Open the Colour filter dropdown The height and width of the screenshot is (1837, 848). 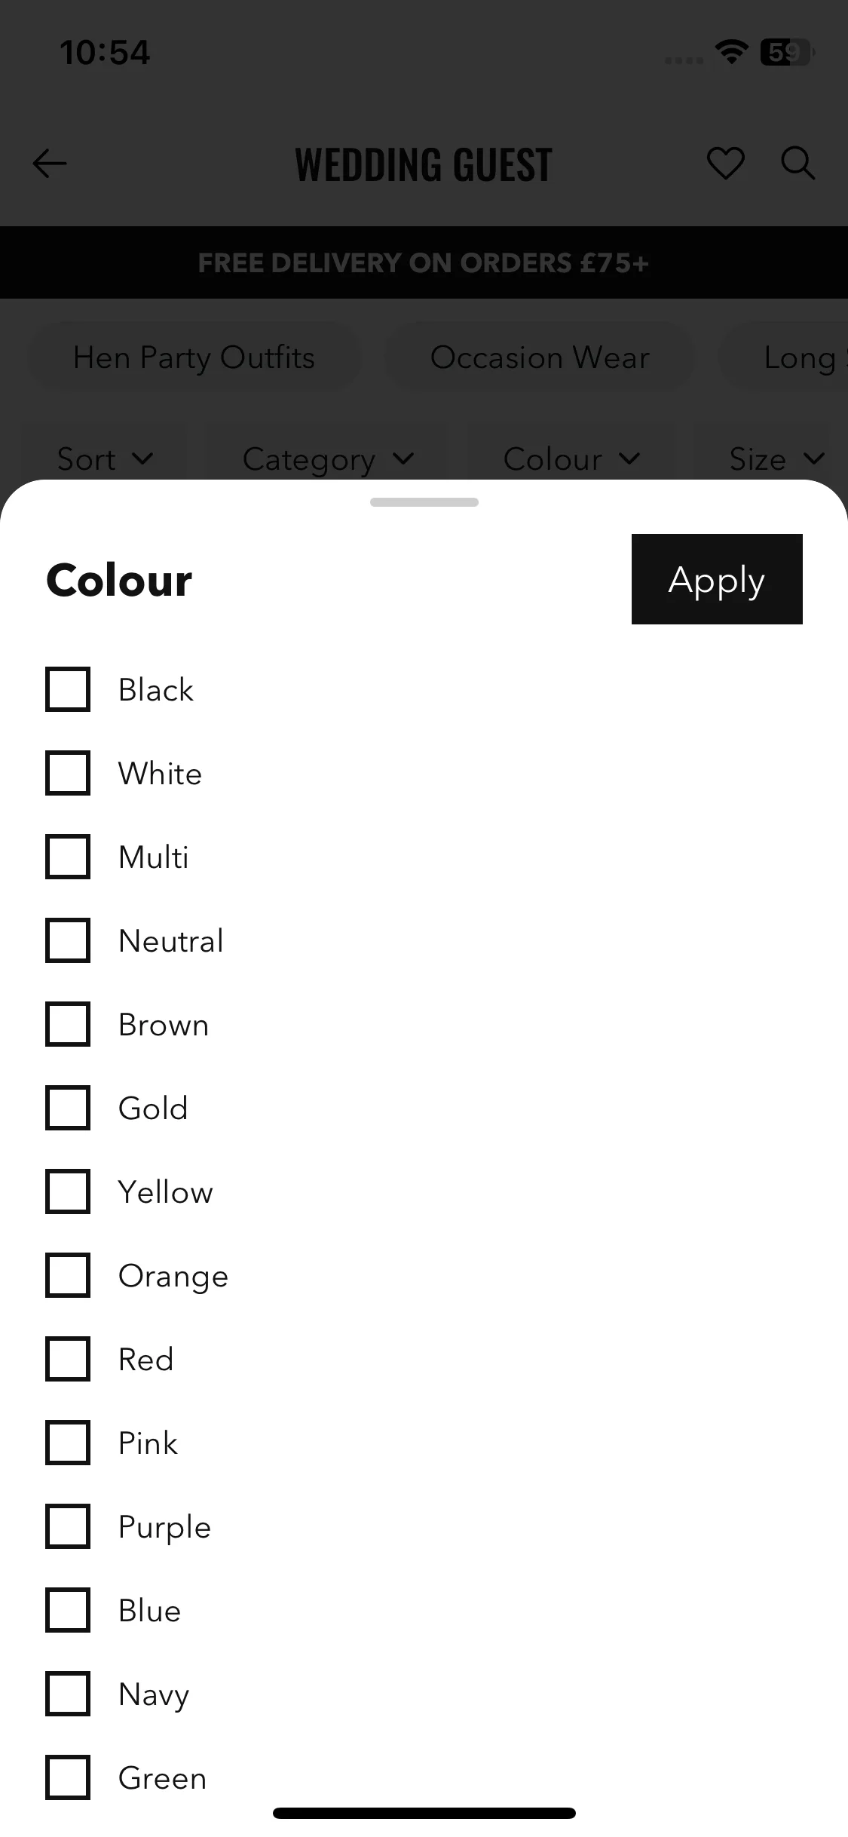click(571, 458)
